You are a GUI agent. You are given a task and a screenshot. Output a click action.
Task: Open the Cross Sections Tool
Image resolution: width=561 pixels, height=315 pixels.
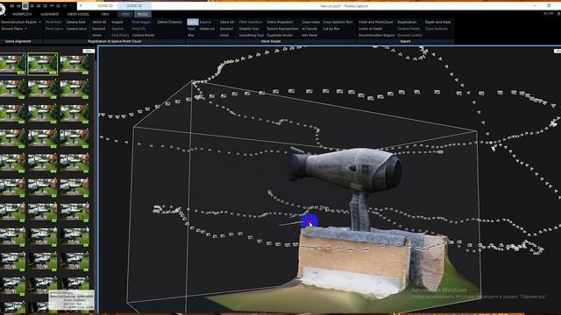[x=337, y=22]
